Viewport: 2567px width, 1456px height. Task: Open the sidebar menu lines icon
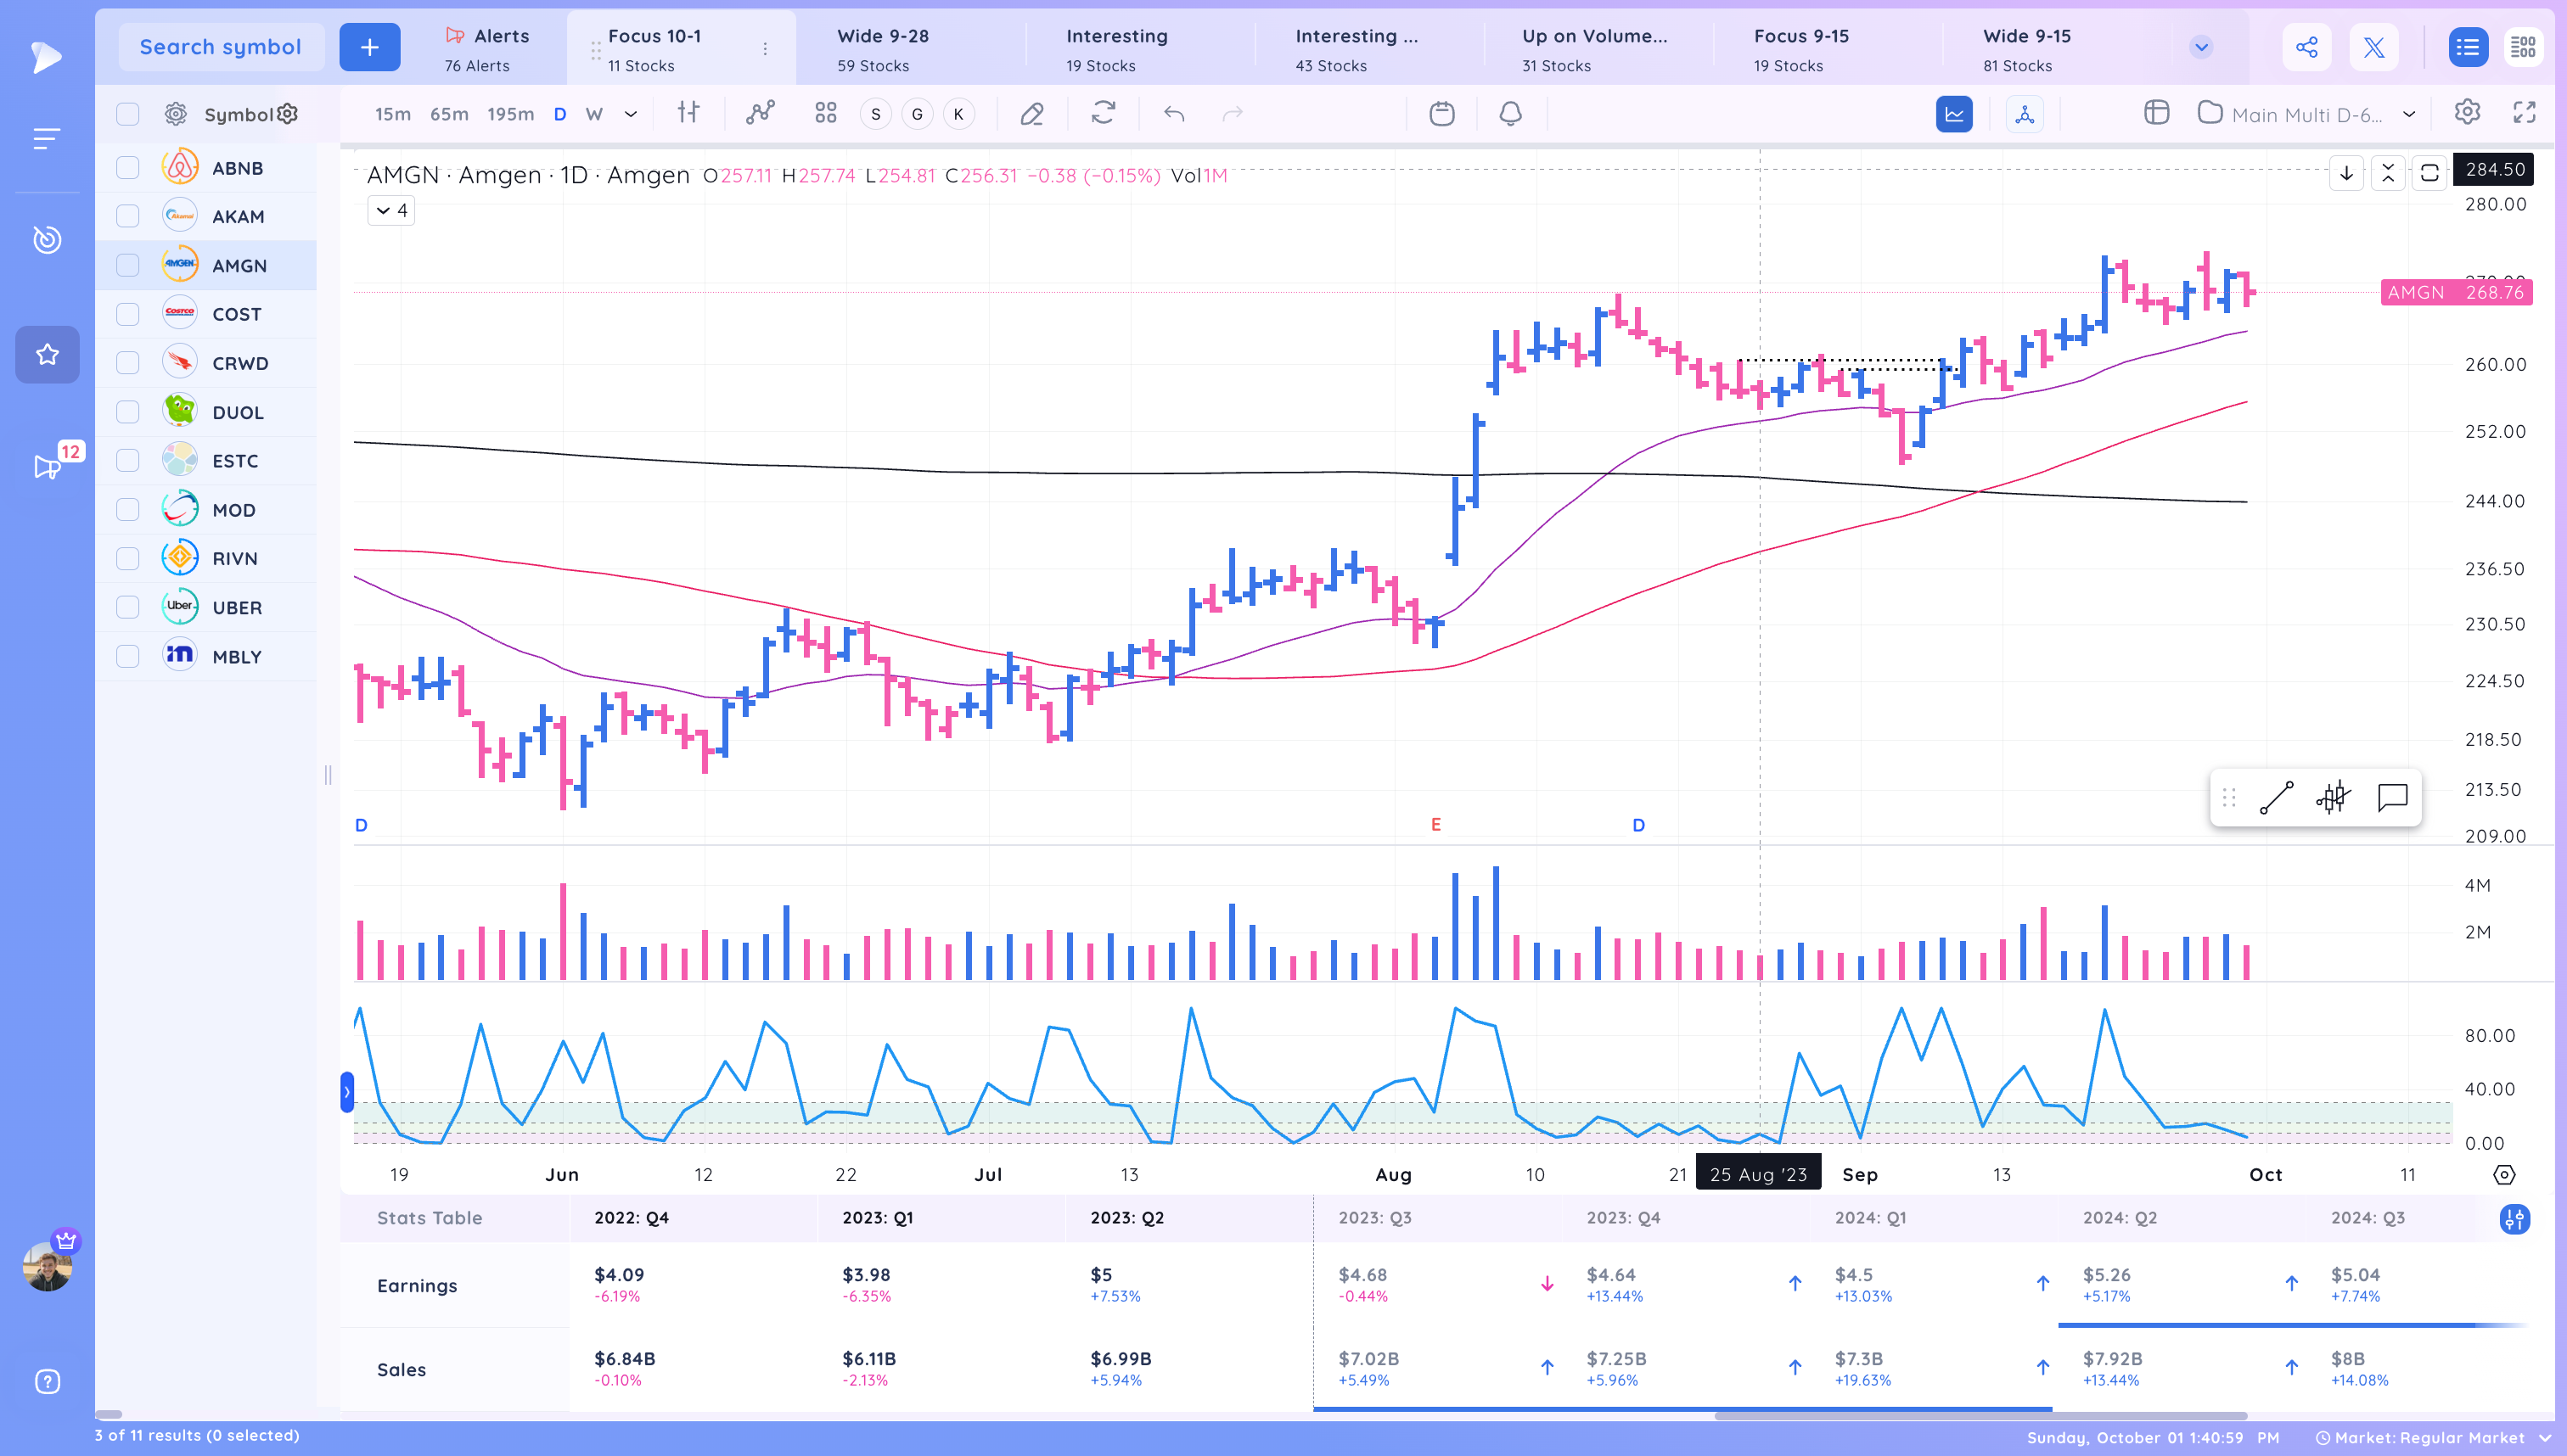(x=46, y=139)
